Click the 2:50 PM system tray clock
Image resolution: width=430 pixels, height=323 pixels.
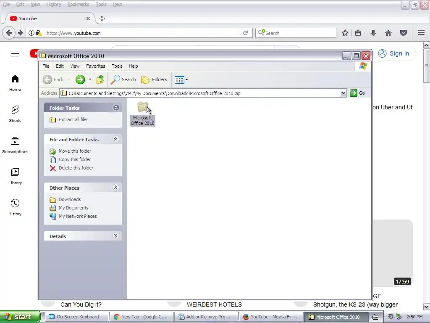pyautogui.click(x=414, y=317)
